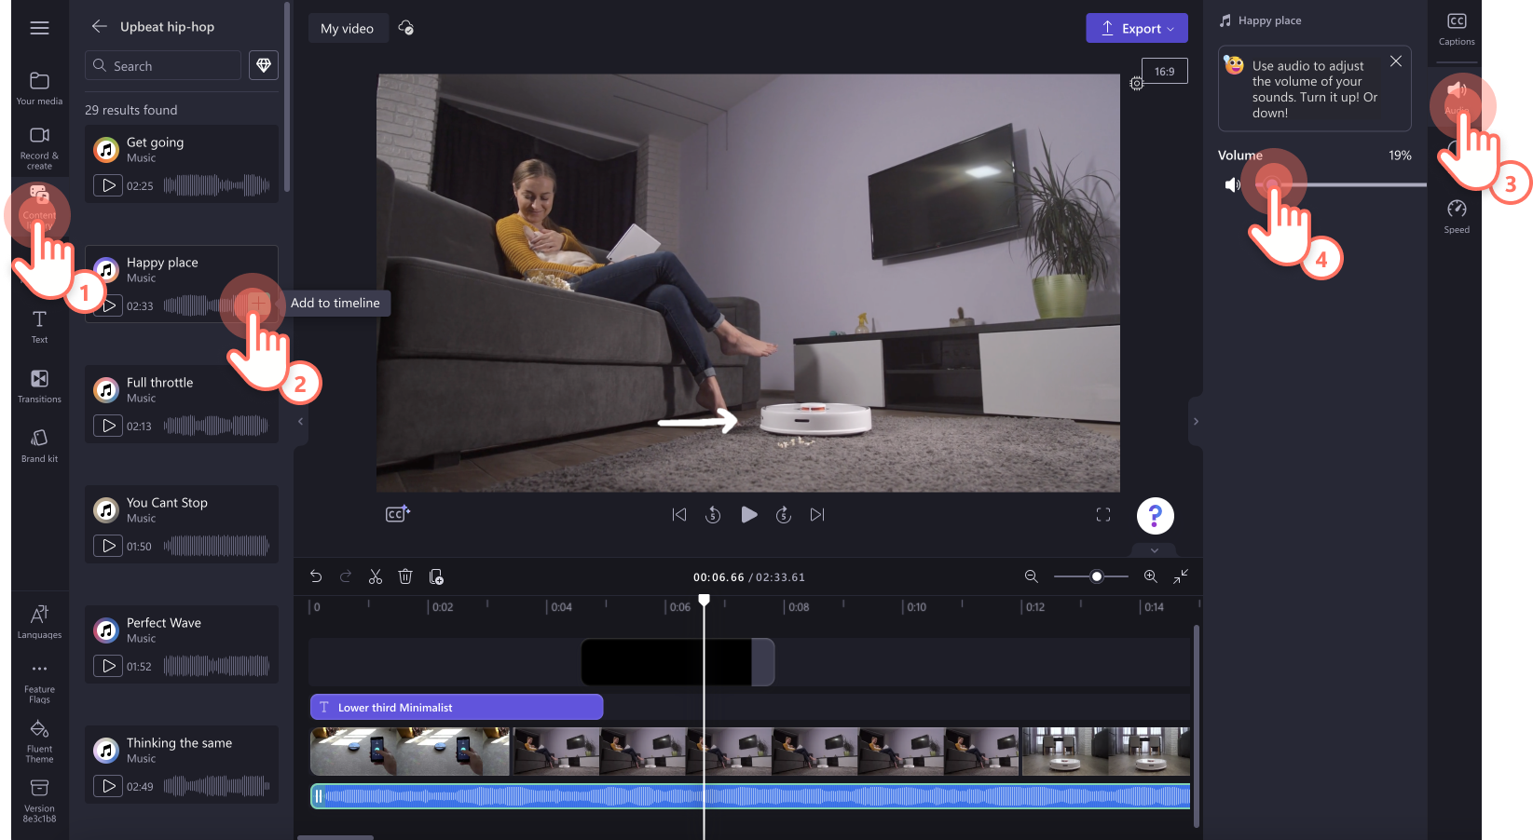The height and width of the screenshot is (840, 1533).
Task: Click the timeline playhead handle
Action: [x=705, y=600]
